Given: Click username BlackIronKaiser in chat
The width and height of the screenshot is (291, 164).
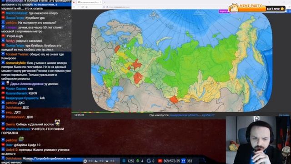Looking at the screenshot, I should (x=17, y=13).
